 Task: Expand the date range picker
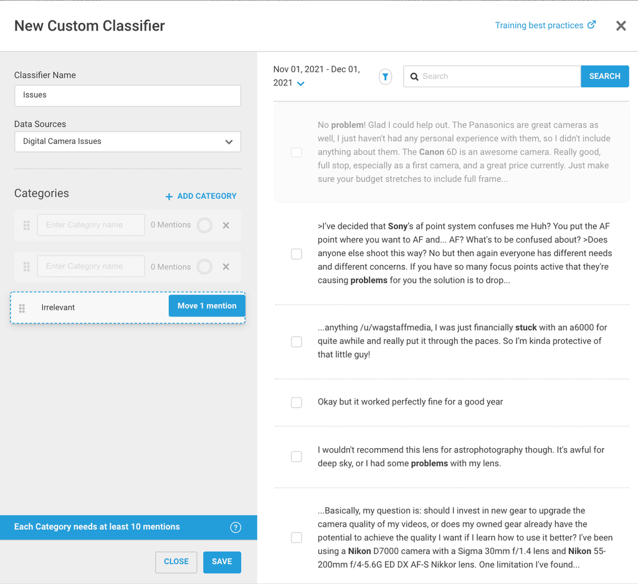301,84
